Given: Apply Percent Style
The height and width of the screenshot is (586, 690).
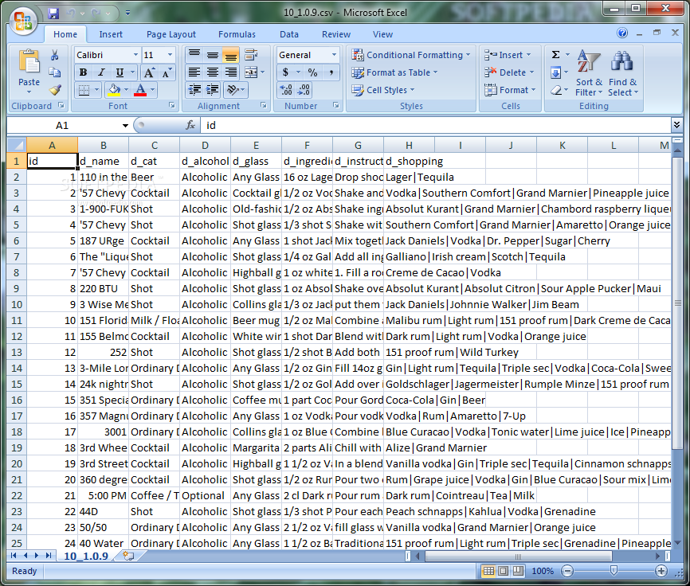Looking at the screenshot, I should coord(312,72).
